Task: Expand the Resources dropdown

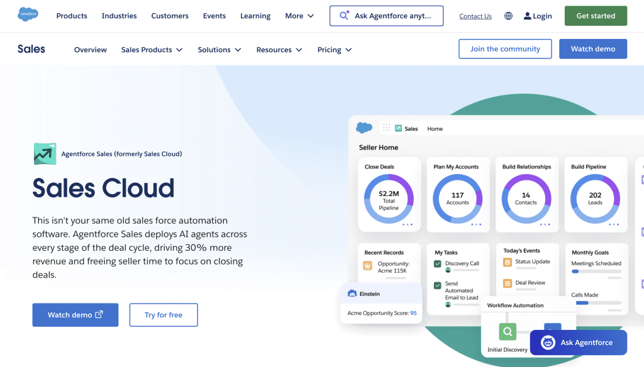Action: click(x=279, y=50)
